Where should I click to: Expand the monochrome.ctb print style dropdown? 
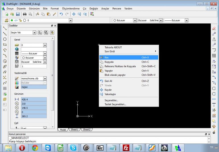coord(45,78)
